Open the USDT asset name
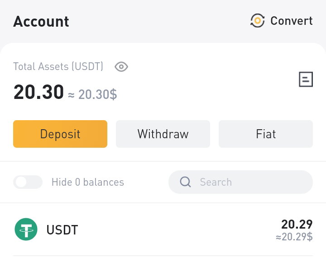The width and height of the screenshot is (326, 267). (62, 230)
